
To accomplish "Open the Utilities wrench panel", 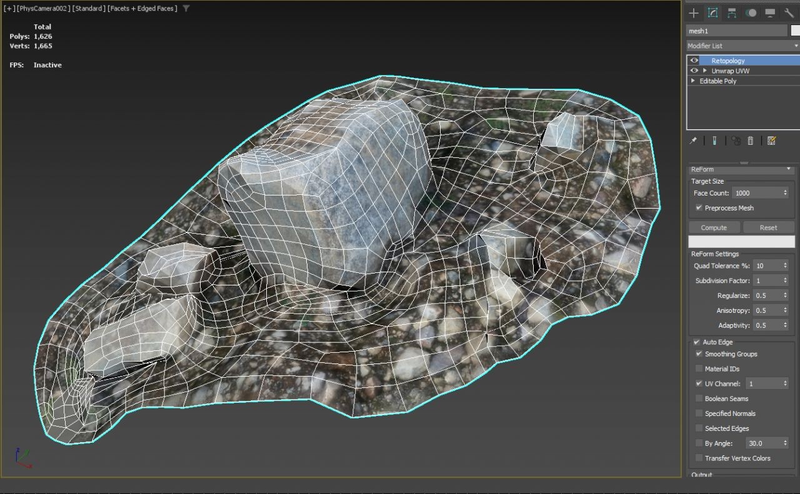I will click(789, 13).
